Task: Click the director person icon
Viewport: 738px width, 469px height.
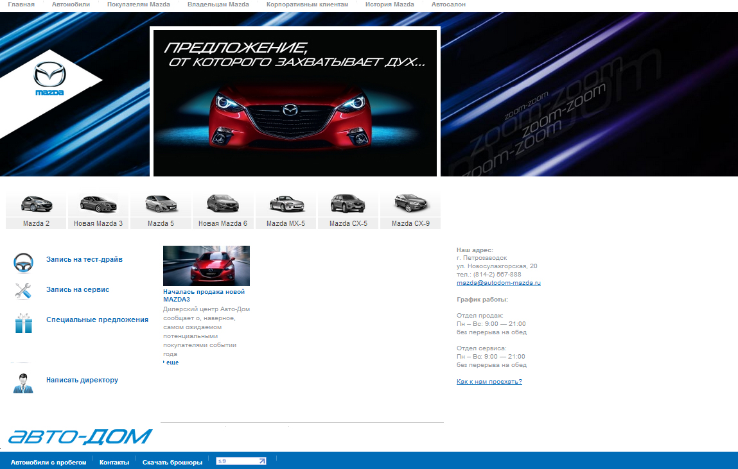Action: (23, 384)
